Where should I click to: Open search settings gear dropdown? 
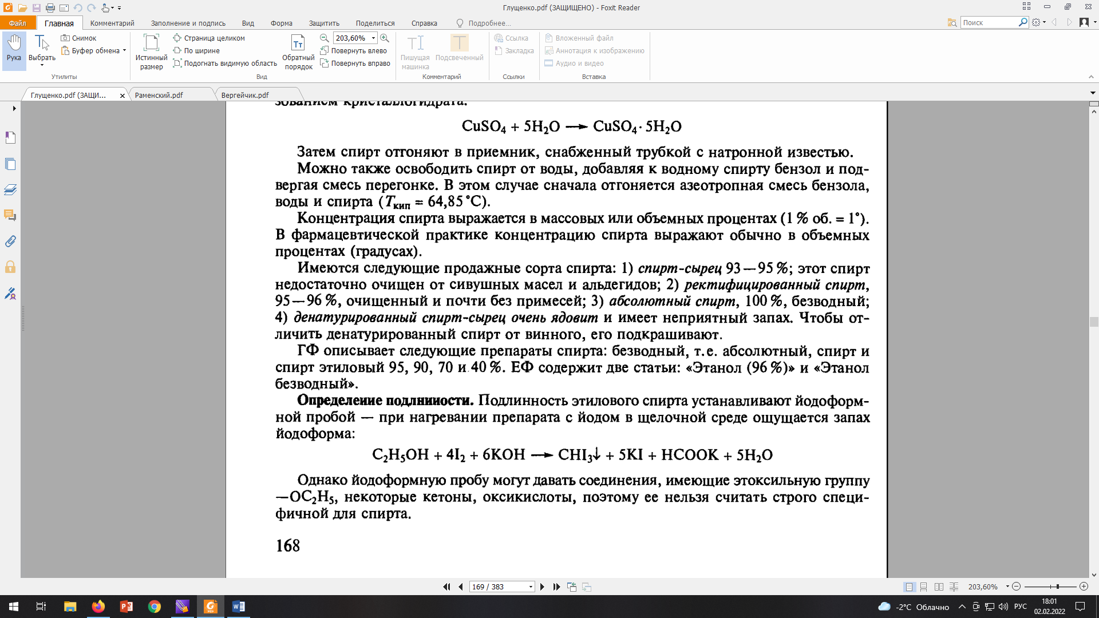tap(1039, 22)
